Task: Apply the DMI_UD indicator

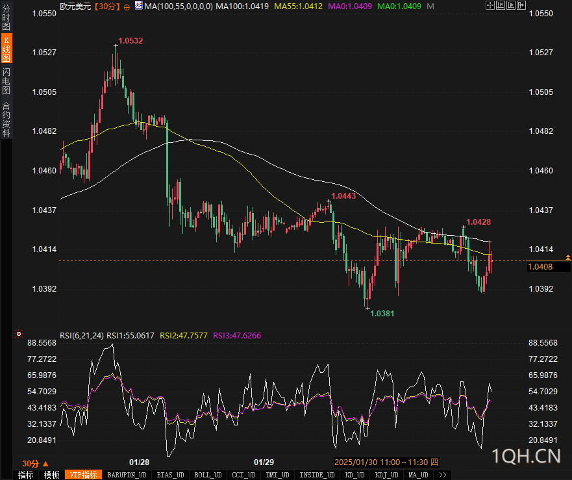Action: pyautogui.click(x=277, y=475)
